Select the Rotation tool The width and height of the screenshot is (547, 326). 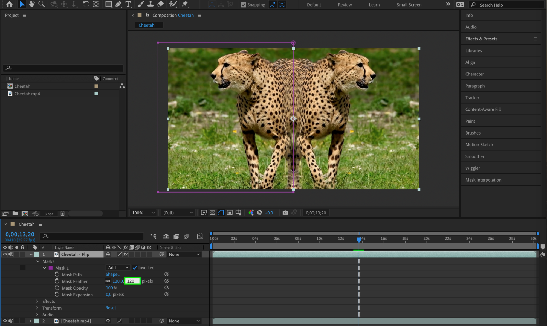click(86, 4)
